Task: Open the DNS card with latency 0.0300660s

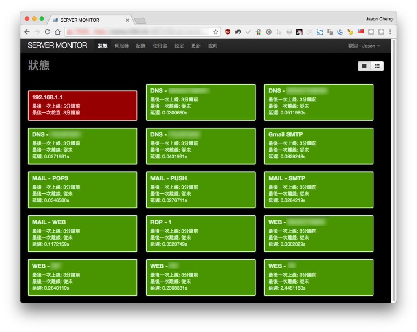Action: click(201, 102)
